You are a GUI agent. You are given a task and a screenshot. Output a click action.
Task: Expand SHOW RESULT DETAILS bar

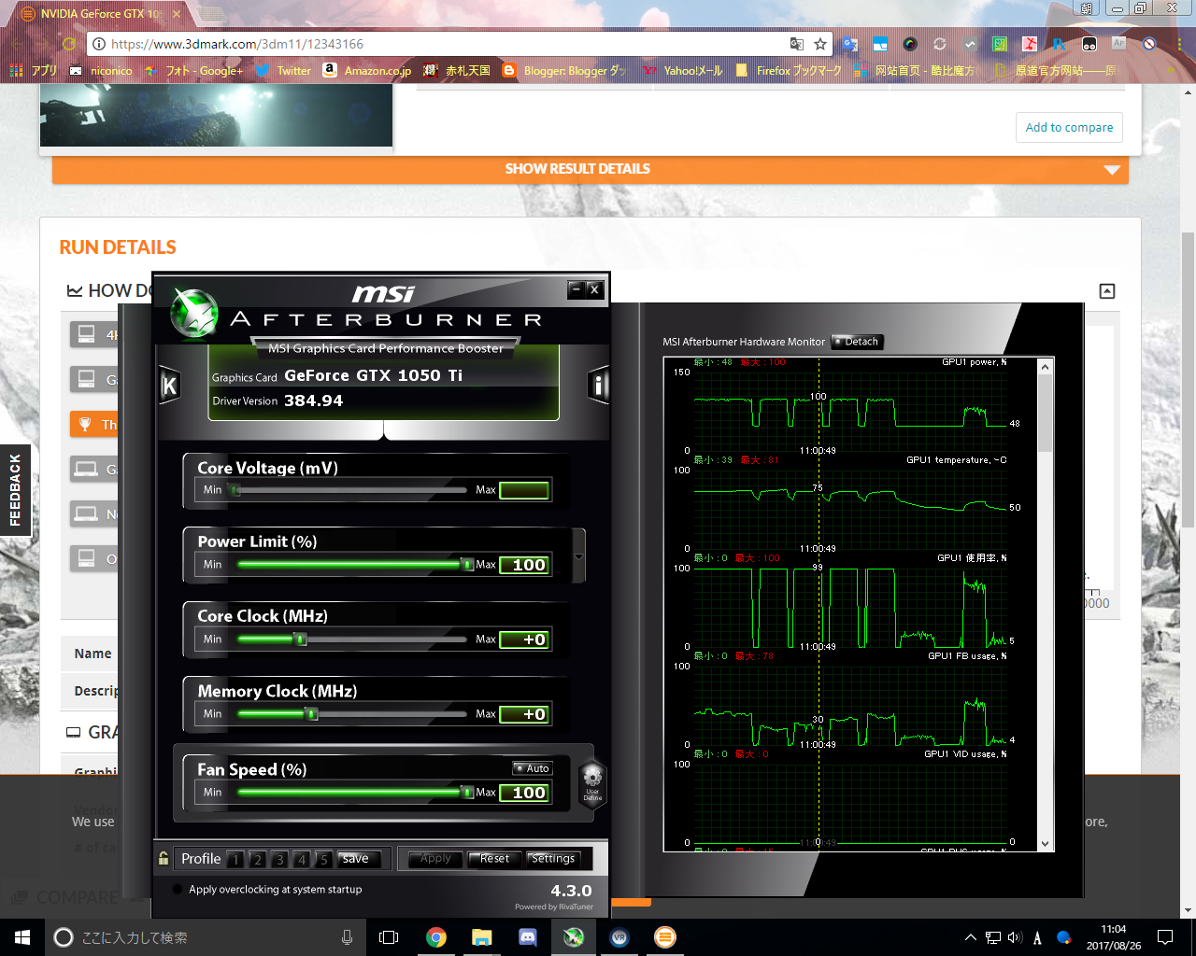591,169
